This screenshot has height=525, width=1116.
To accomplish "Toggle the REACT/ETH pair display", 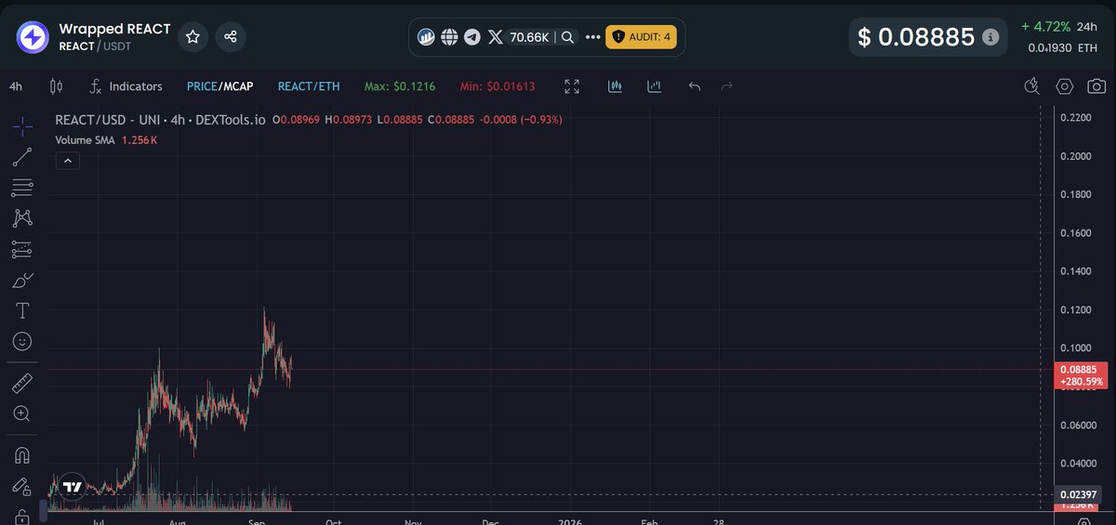I will [x=309, y=86].
